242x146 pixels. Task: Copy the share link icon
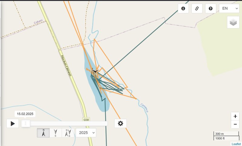click(x=197, y=8)
